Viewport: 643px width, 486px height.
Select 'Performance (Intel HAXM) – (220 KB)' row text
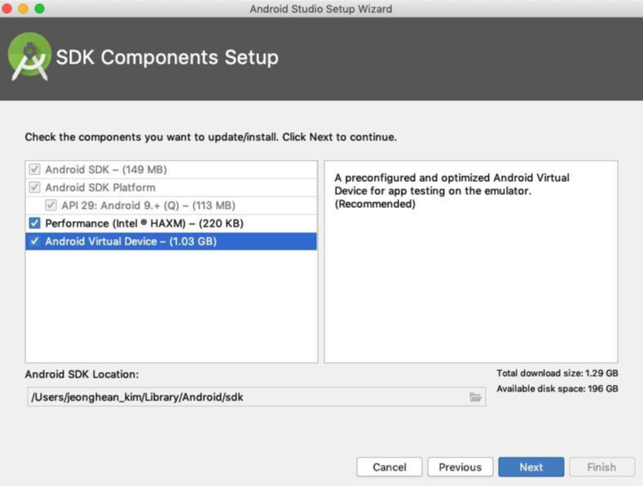[144, 223]
